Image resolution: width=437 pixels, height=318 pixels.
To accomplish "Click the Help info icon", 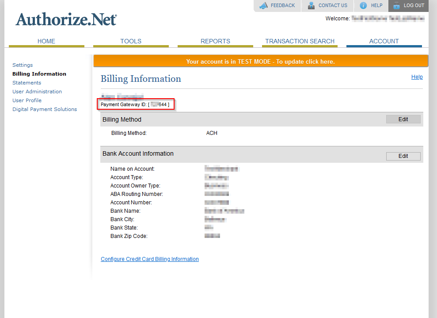I will (x=363, y=5).
